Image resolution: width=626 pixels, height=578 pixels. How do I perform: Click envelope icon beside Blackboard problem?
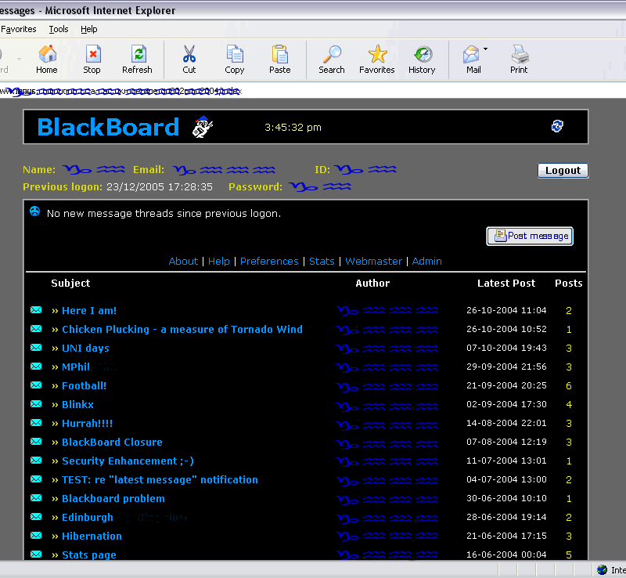[36, 497]
